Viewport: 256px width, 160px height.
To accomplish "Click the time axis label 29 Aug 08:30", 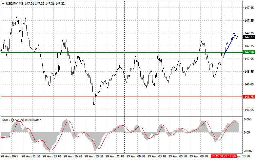I will point(199,156).
